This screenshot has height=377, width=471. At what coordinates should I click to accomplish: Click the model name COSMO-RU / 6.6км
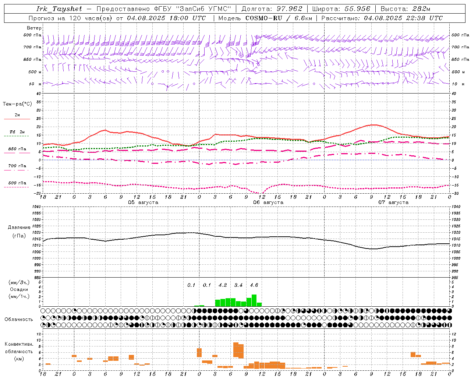279,18
